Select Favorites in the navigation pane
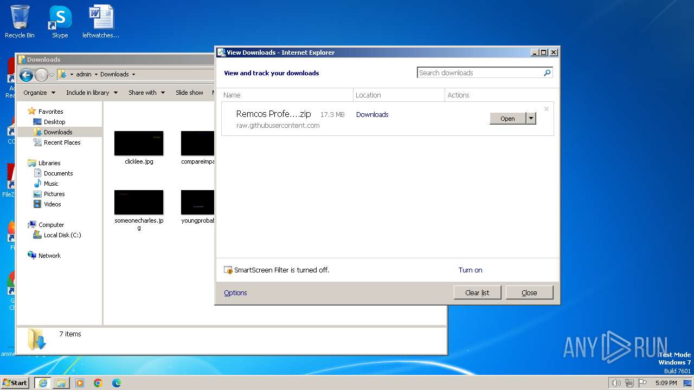This screenshot has width=694, height=390. click(x=50, y=112)
